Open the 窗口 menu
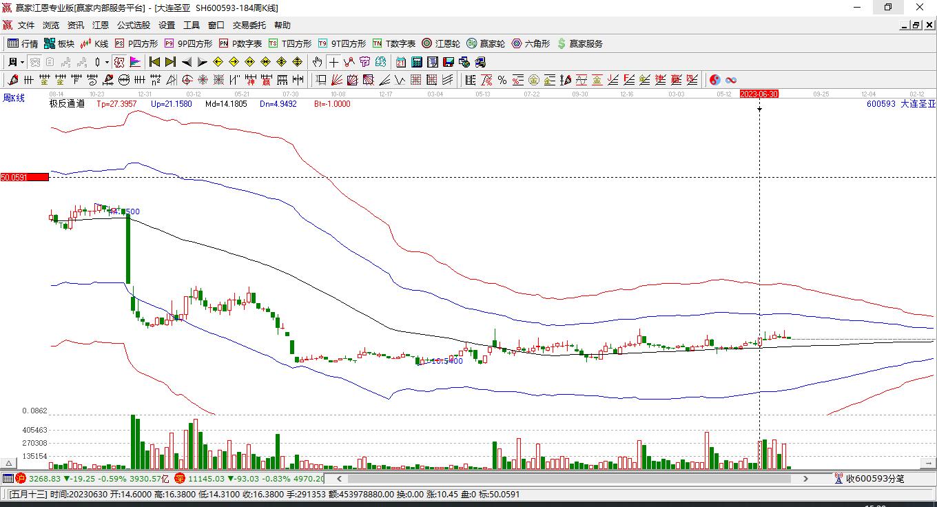Screen dimensions: 937x507 (x=216, y=25)
